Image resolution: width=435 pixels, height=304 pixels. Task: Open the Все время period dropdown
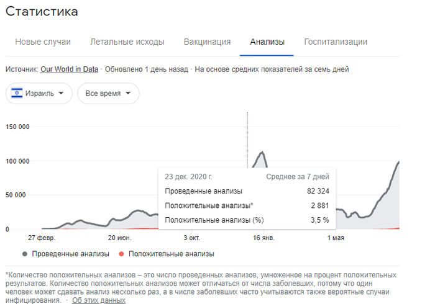point(108,94)
